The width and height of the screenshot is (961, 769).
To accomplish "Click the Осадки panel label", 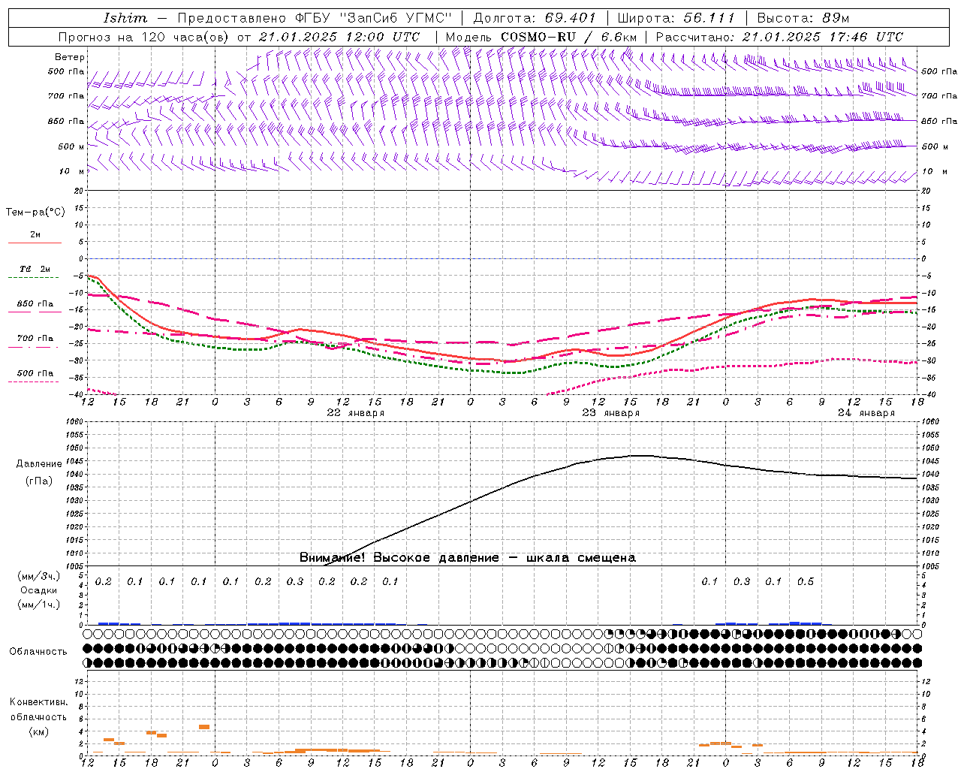I will coord(39,590).
